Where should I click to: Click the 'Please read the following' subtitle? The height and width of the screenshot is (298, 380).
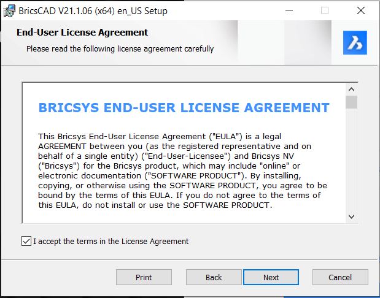120,48
